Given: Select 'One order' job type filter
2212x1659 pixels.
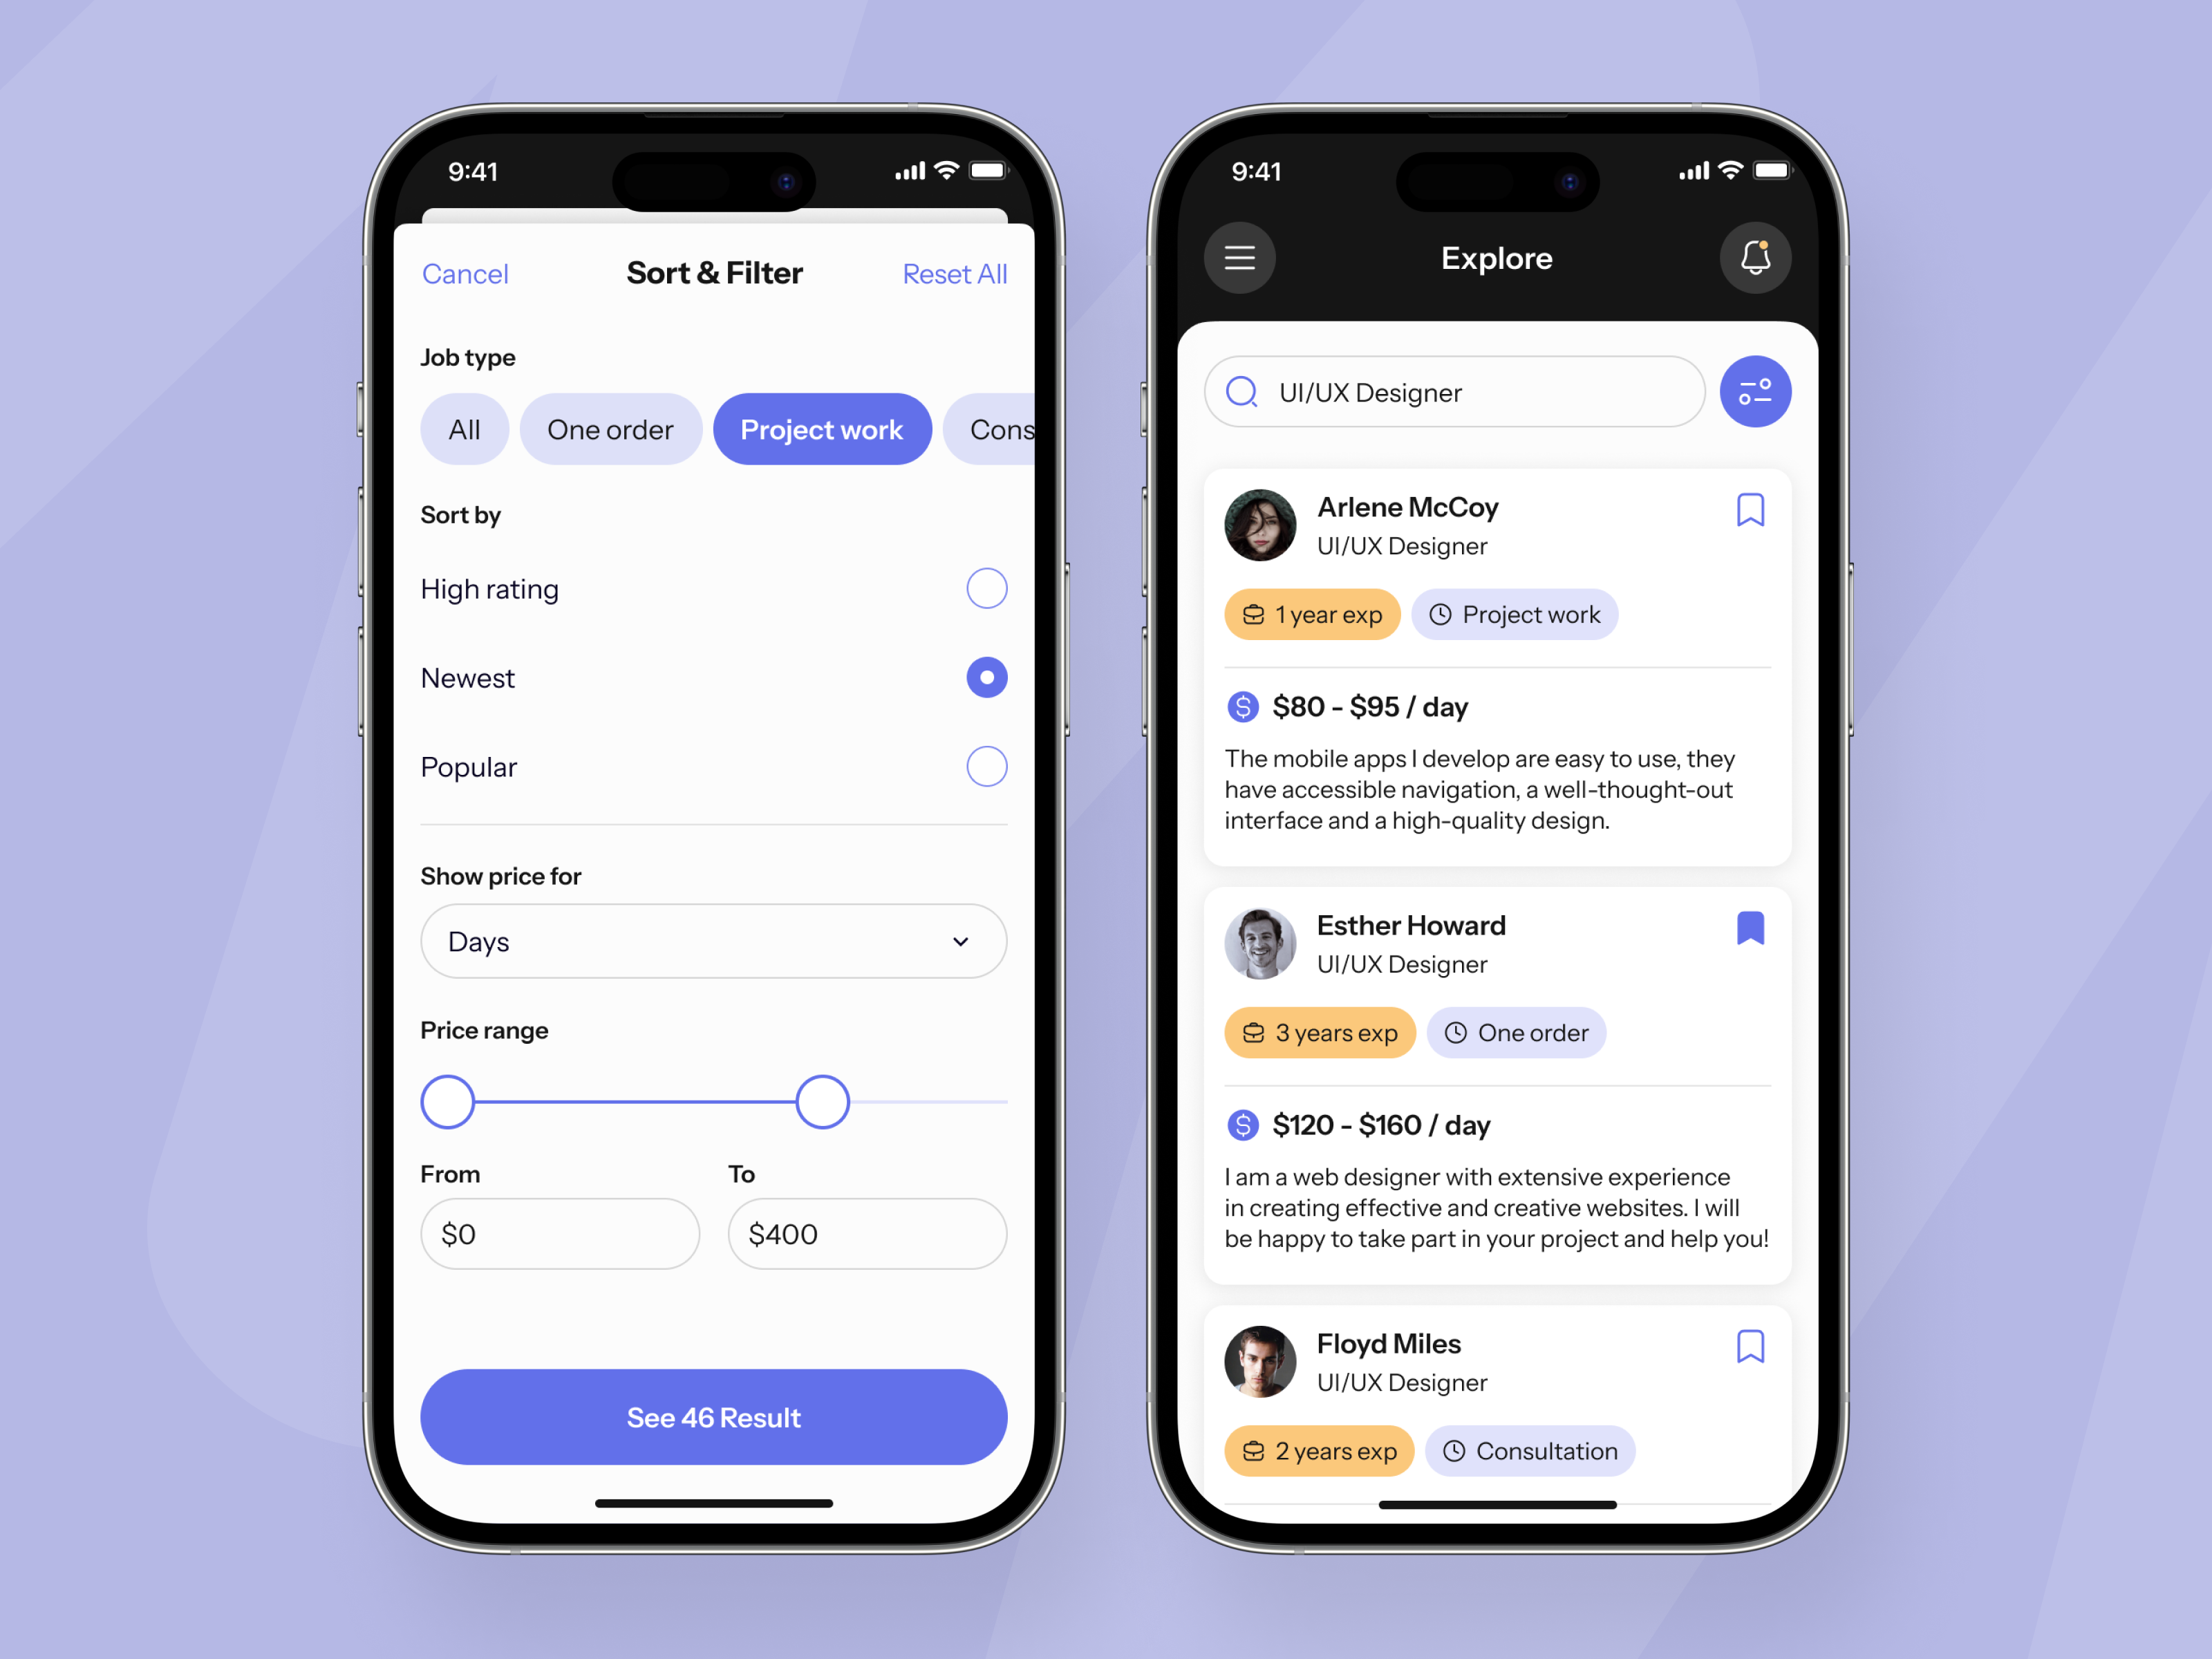Looking at the screenshot, I should coord(606,427).
